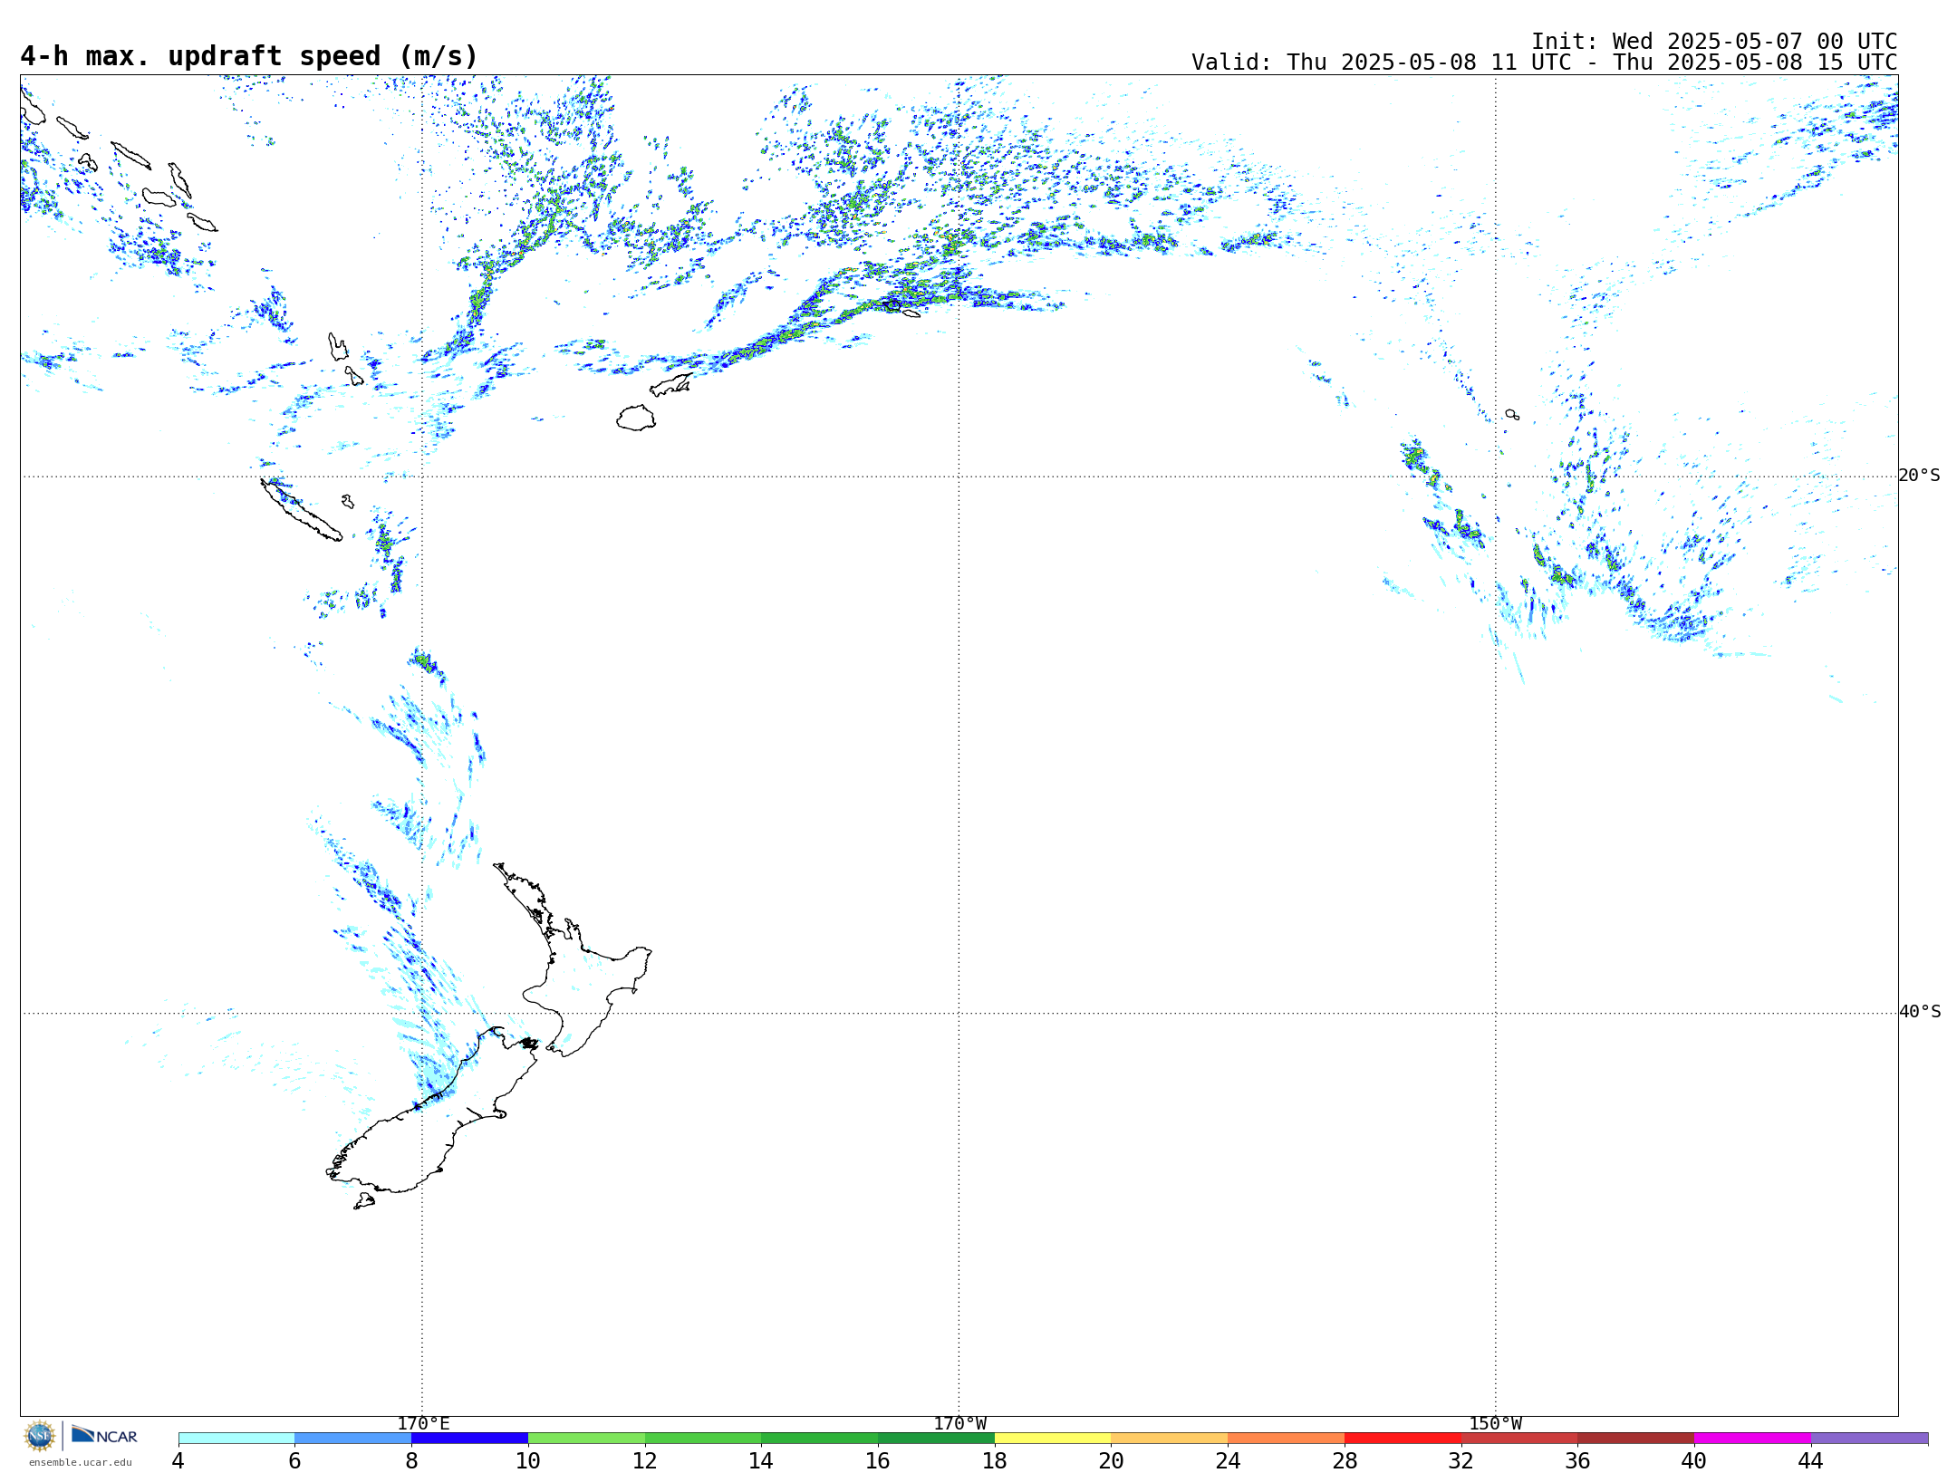Click colorbar tick label 40
Screen dimensions: 1957x1473
[x=1694, y=1460]
